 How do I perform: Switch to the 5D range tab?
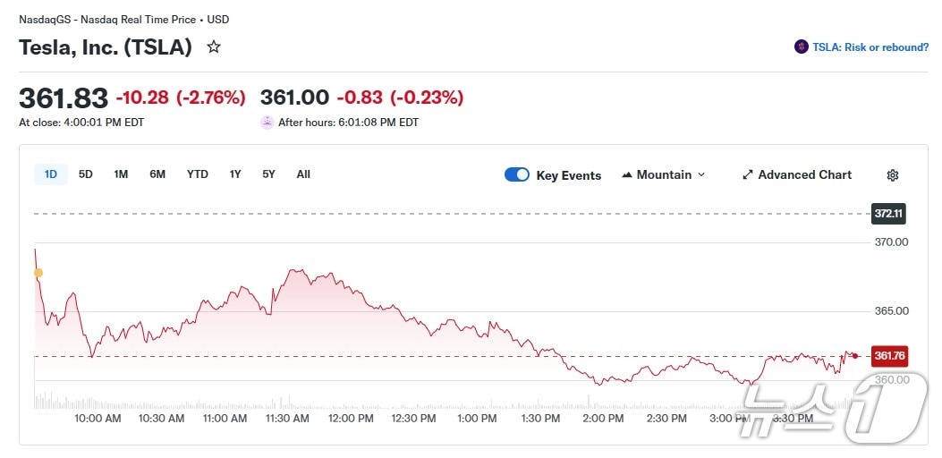[86, 174]
